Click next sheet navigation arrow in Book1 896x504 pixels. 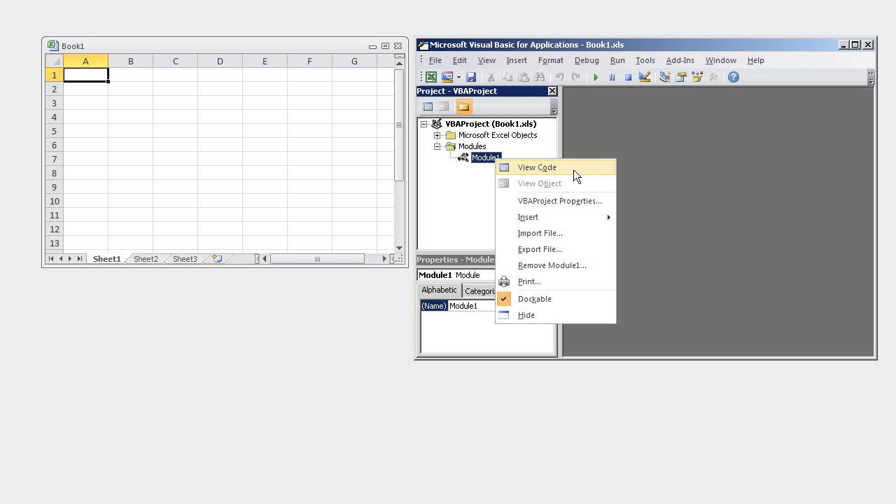click(x=69, y=259)
